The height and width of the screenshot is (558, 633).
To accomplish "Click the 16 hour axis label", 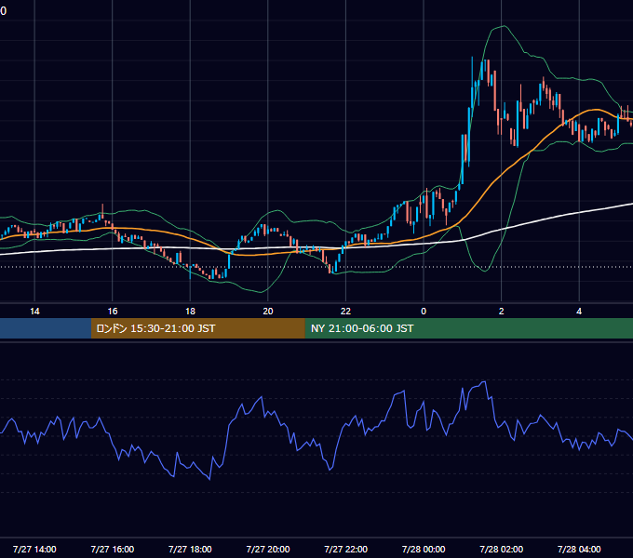I will pyautogui.click(x=113, y=312).
